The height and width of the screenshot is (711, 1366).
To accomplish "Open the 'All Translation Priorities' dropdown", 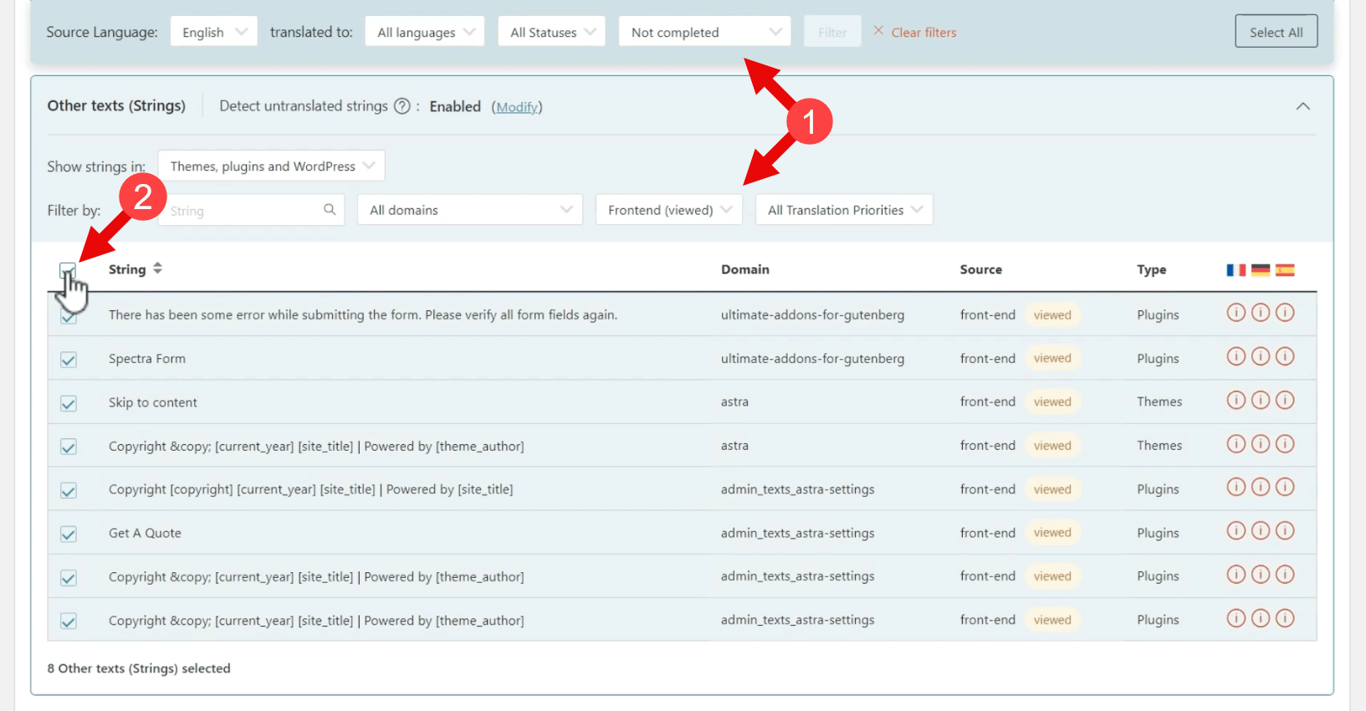I will (x=844, y=209).
